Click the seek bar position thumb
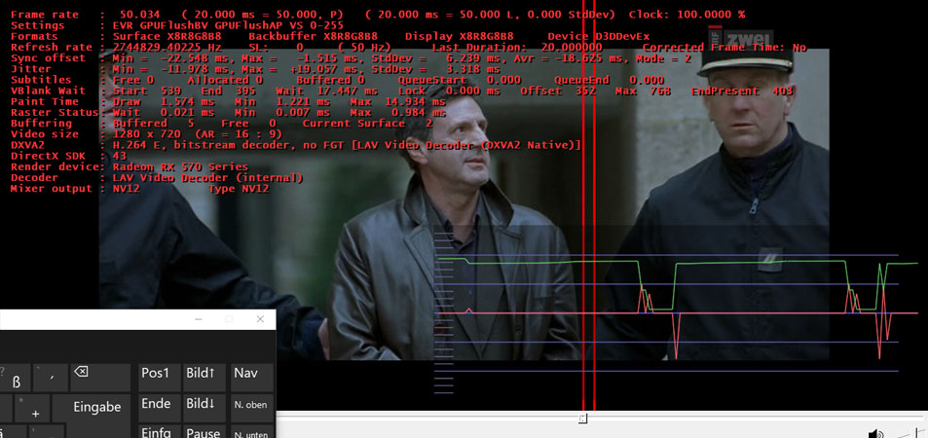This screenshot has width=928, height=438. pos(582,419)
